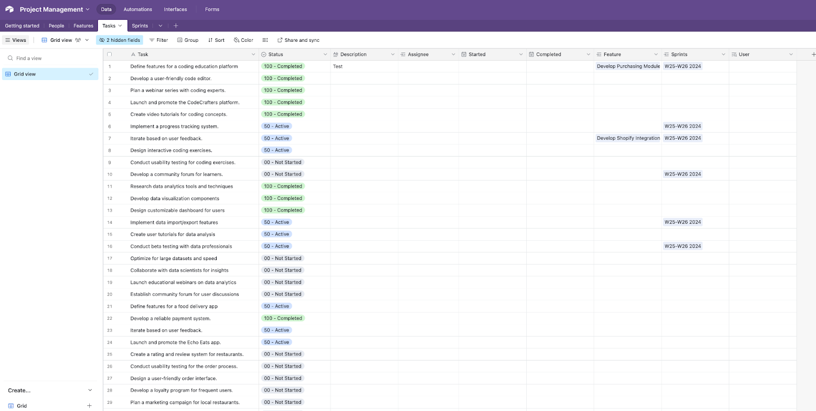The width and height of the screenshot is (816, 411).
Task: Click the Completed field calendar icon
Action: click(531, 55)
